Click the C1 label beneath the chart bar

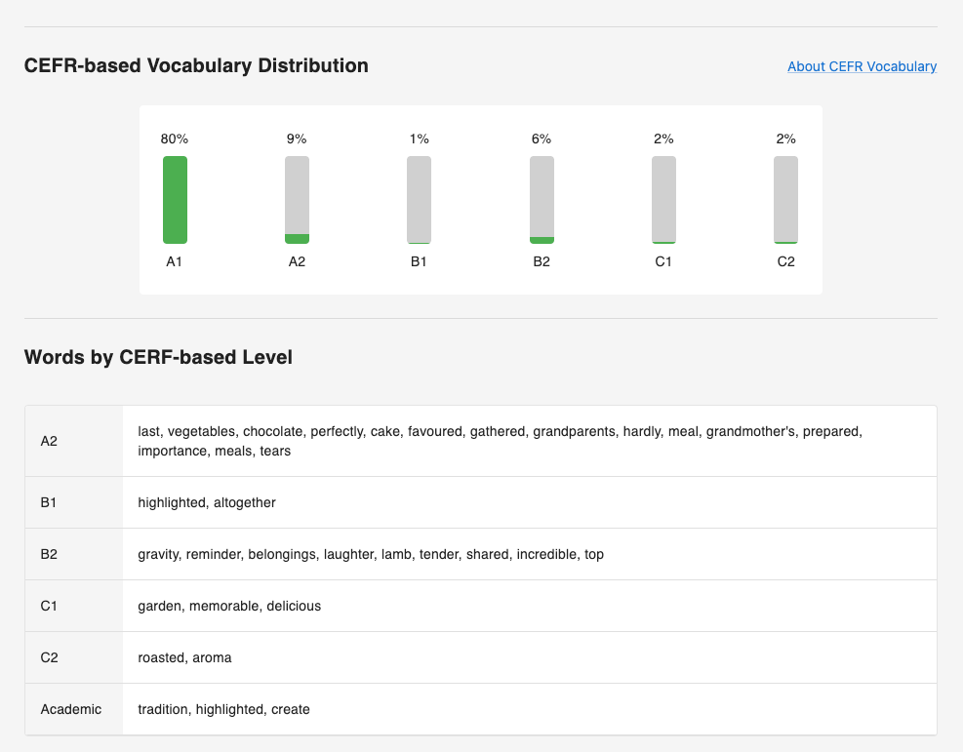(x=663, y=261)
